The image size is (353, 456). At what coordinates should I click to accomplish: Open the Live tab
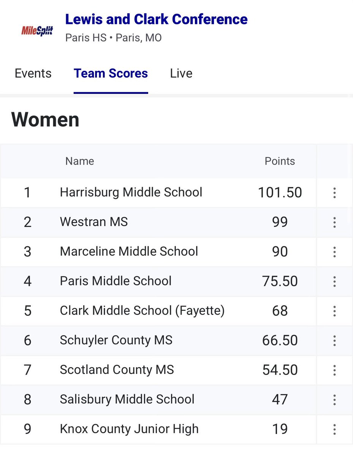pos(181,73)
